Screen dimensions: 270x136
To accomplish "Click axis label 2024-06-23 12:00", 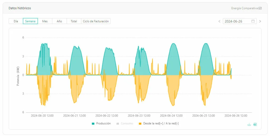I will click(x=139, y=116).
